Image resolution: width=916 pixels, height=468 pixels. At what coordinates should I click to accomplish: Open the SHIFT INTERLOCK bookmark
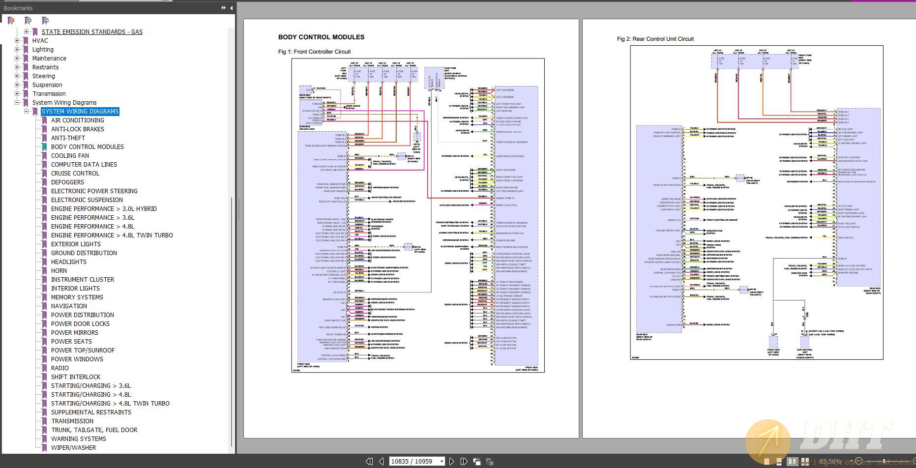[76, 377]
